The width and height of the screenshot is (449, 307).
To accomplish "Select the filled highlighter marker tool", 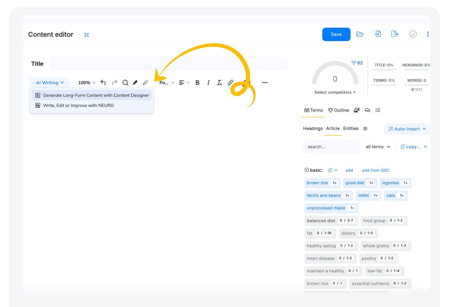I will coord(135,82).
